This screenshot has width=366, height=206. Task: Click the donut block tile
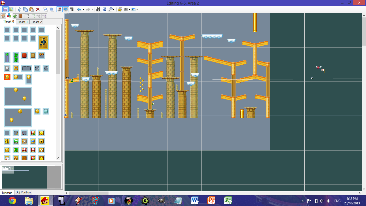[x=16, y=68]
